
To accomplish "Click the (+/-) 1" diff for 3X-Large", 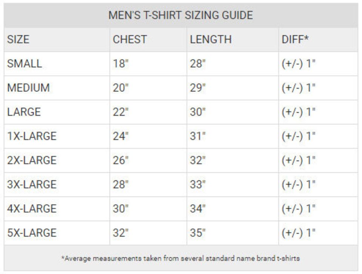I will (x=299, y=184).
